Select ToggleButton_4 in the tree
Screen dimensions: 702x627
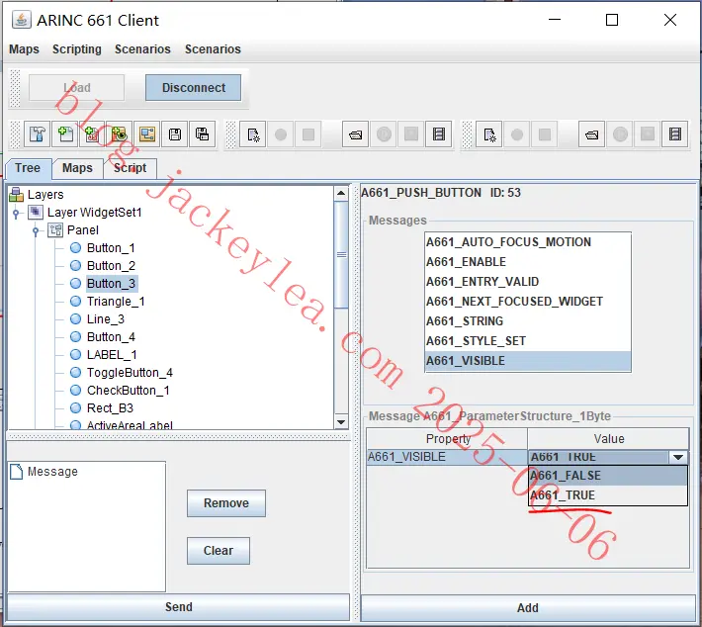point(130,373)
